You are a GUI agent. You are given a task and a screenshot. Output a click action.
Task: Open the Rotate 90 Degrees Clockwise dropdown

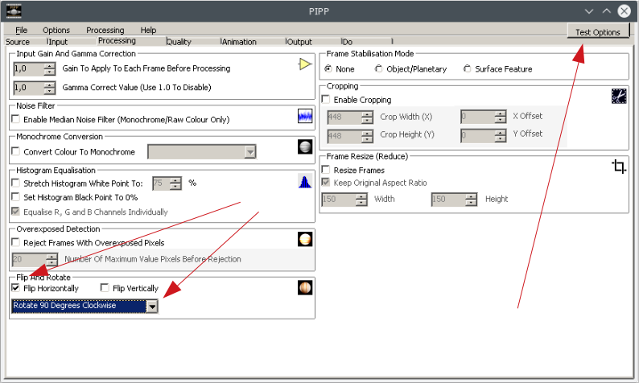pyautogui.click(x=151, y=307)
